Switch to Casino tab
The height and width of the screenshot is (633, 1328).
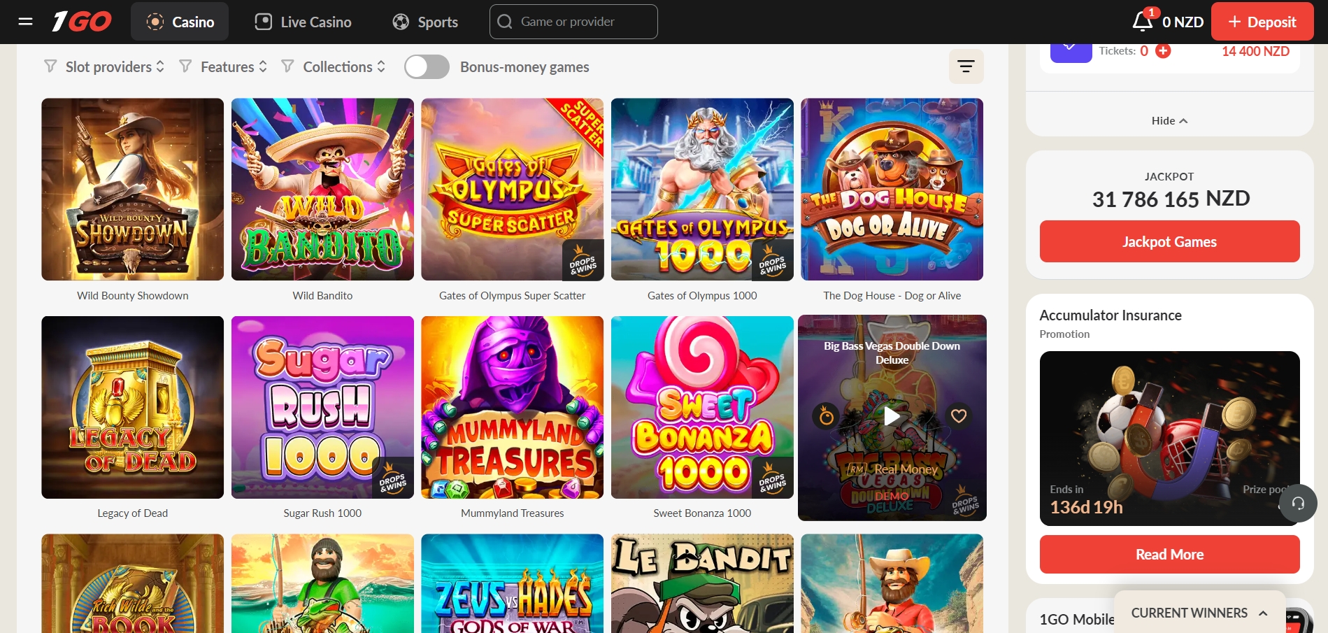(180, 22)
